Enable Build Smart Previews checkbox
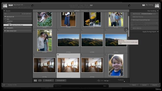162x91 pixels. [132, 17]
